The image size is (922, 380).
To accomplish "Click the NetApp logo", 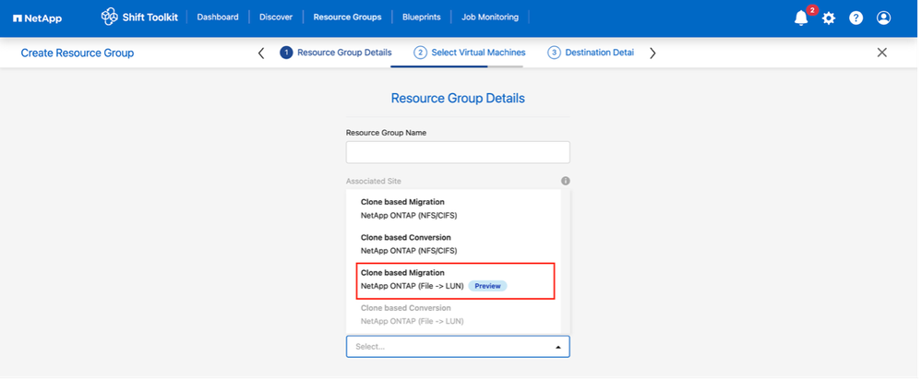I will [x=37, y=18].
